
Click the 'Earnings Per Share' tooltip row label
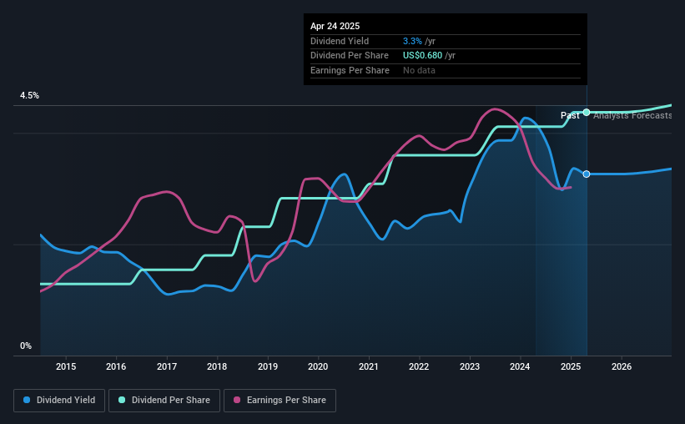[x=350, y=70]
